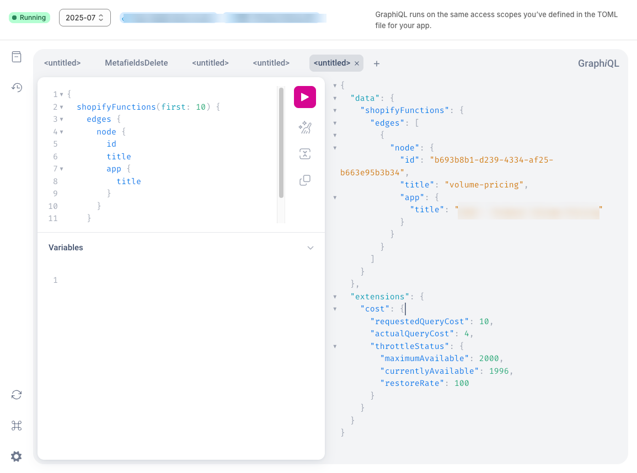Fold the shopifyFunctions block at line 2
637x473 pixels.
(x=61, y=107)
